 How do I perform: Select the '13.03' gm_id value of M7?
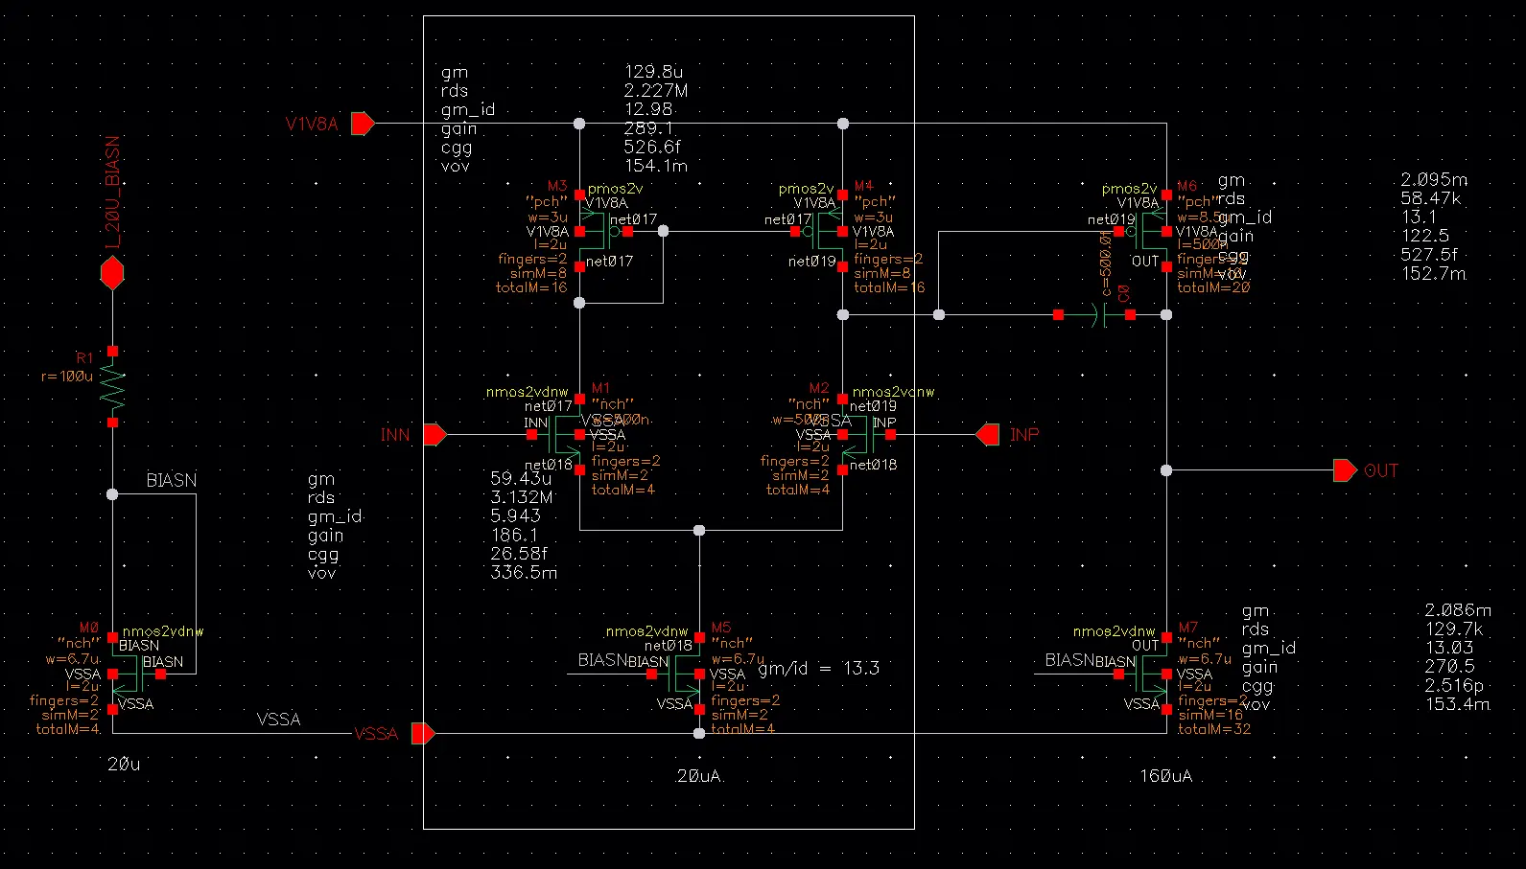click(1449, 648)
